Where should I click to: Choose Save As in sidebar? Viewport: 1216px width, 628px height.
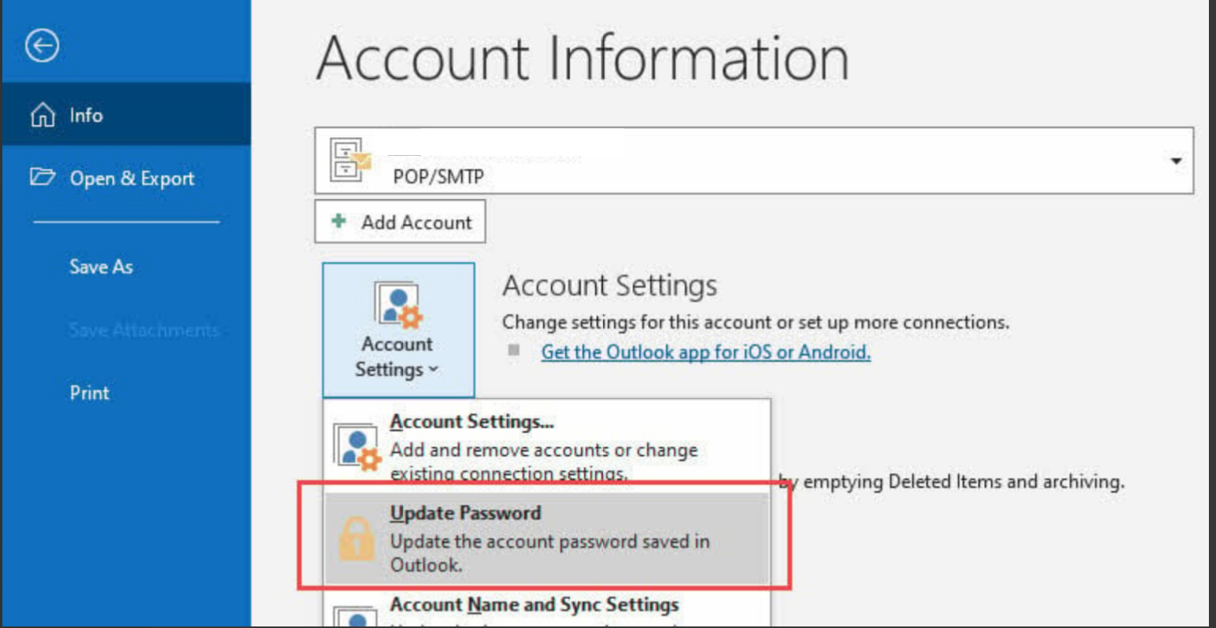point(102,267)
